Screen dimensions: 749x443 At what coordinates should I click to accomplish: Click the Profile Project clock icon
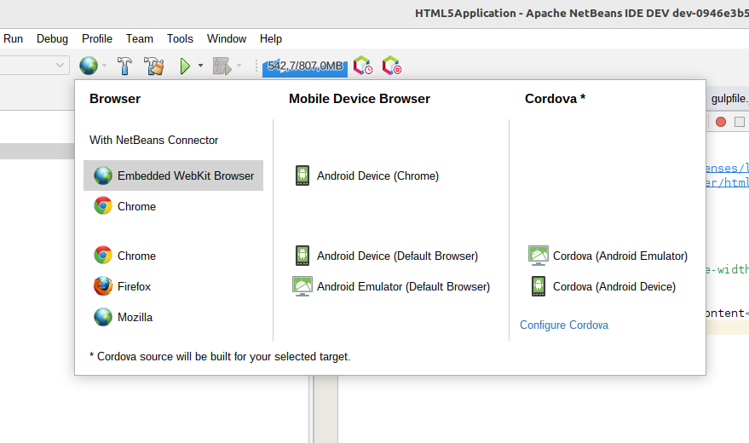pyautogui.click(x=363, y=66)
